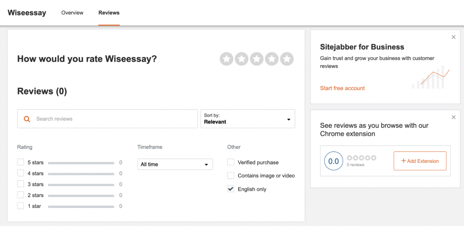Click the 4 stars rating bar
Screen dimensions: 464x226
click(81, 174)
